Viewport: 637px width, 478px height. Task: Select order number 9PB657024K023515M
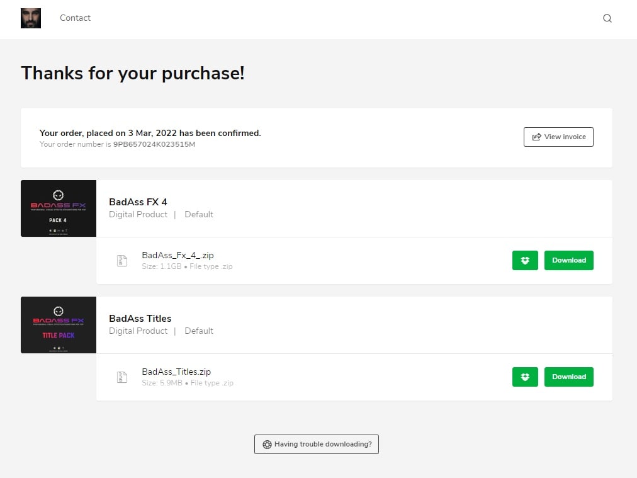pyautogui.click(x=154, y=144)
